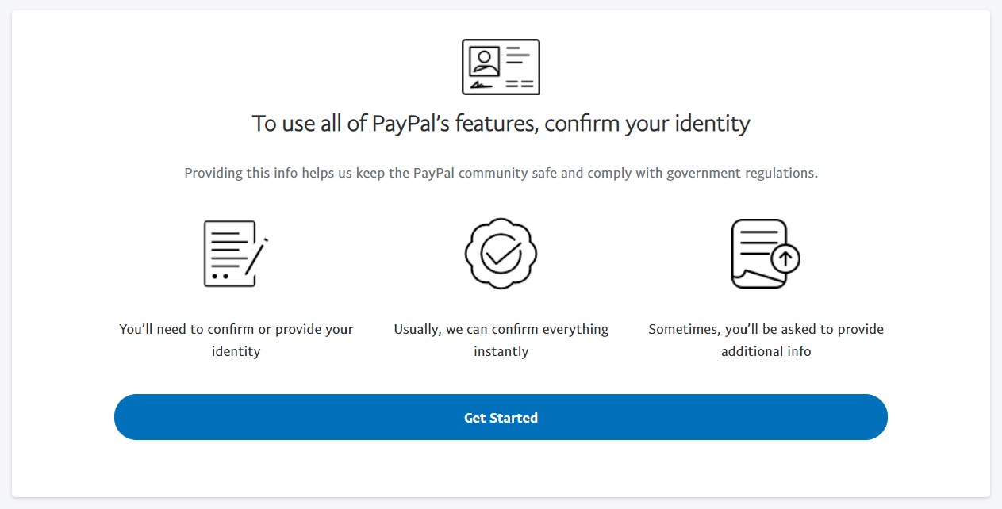Click the two dots on the signing document icon
1002x509 pixels.
point(221,276)
